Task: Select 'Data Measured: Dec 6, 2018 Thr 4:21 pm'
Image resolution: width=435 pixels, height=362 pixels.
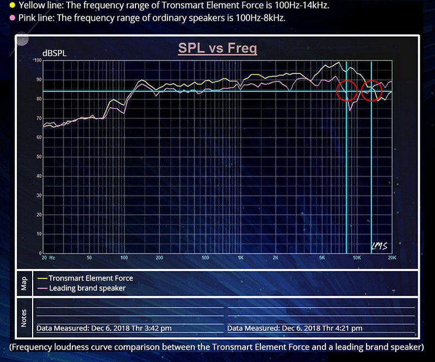Action: tap(295, 328)
